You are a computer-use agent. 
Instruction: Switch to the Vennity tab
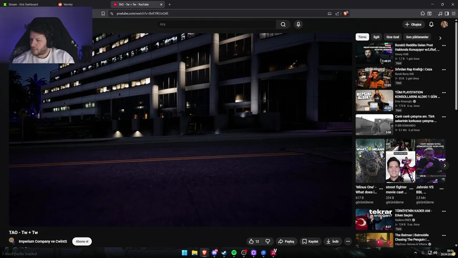[x=68, y=5]
